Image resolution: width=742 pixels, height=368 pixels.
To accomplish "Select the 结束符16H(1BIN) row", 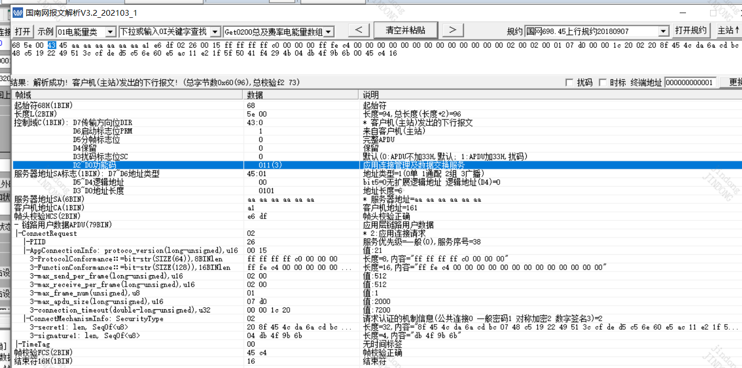I will [376, 361].
